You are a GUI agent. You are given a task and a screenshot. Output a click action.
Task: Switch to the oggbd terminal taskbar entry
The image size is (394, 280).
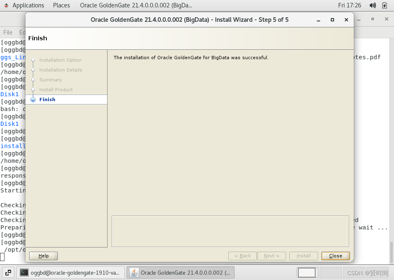pos(71,273)
